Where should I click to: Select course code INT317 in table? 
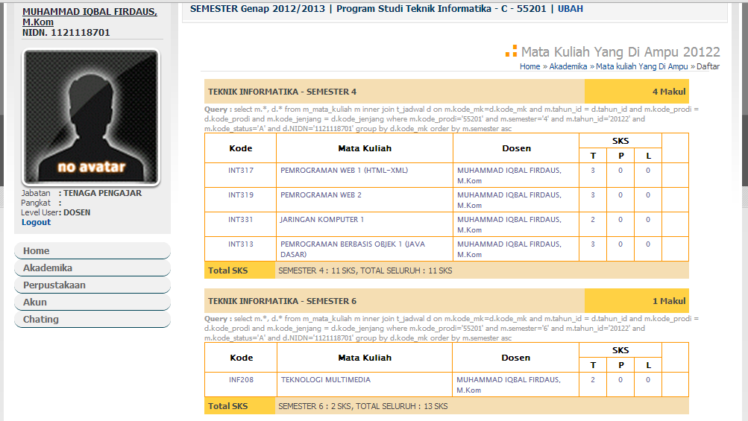coord(241,171)
